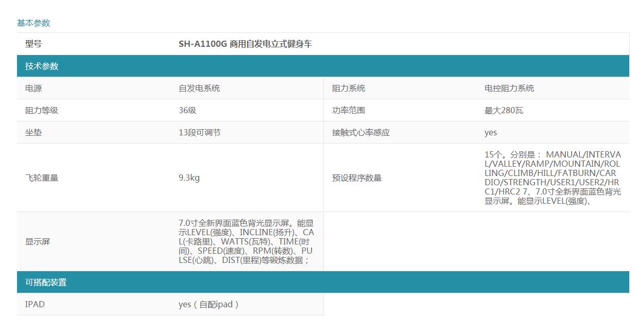This screenshot has width=636, height=335.
Task: Select the 最大280瓦 value
Action: pos(504,110)
